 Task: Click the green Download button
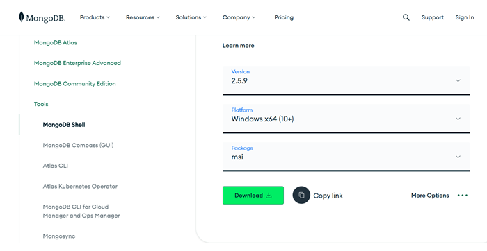[x=253, y=196]
